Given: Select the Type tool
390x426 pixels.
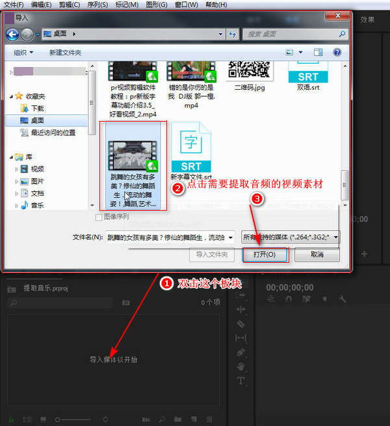Looking at the screenshot, I should tap(241, 381).
